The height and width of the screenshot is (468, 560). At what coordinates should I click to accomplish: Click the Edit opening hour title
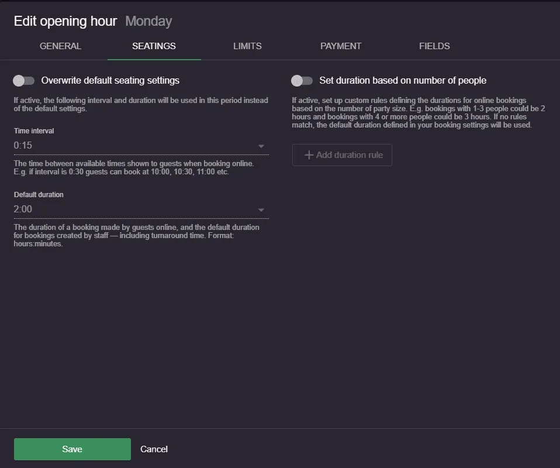click(65, 21)
